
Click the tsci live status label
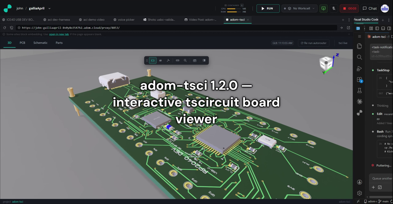click(343, 43)
